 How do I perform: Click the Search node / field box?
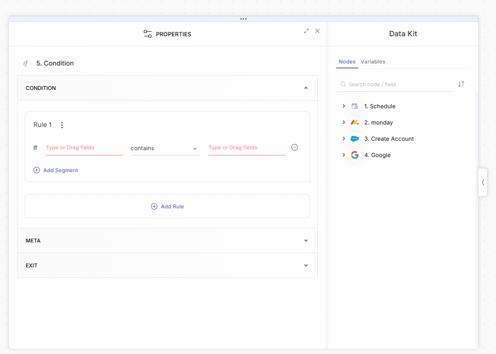pyautogui.click(x=394, y=84)
